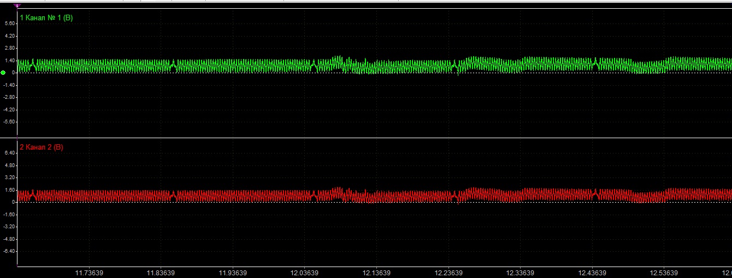The width and height of the screenshot is (732, 278).
Task: Click the 2.80 value on channel 1 axis
Action: pyautogui.click(x=9, y=48)
